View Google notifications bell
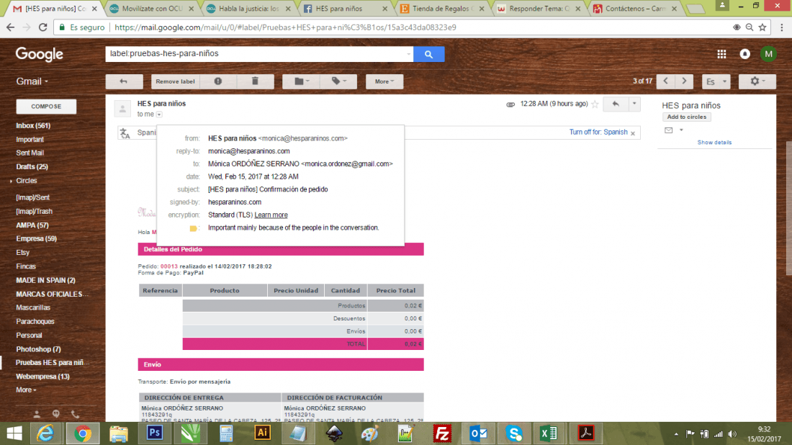Screen dimensions: 792x445 pyautogui.click(x=745, y=54)
